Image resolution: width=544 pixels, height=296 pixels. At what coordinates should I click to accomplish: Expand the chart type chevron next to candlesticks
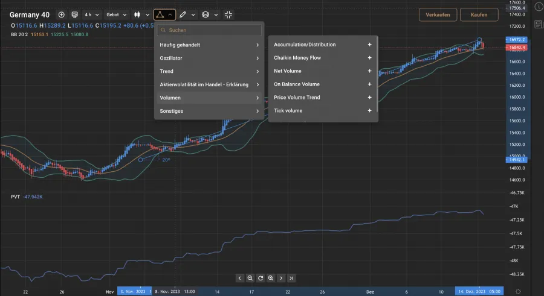[147, 14]
